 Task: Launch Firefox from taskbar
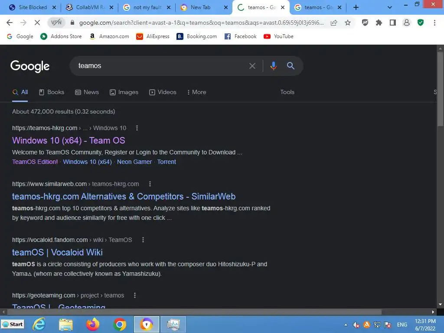coord(93,324)
